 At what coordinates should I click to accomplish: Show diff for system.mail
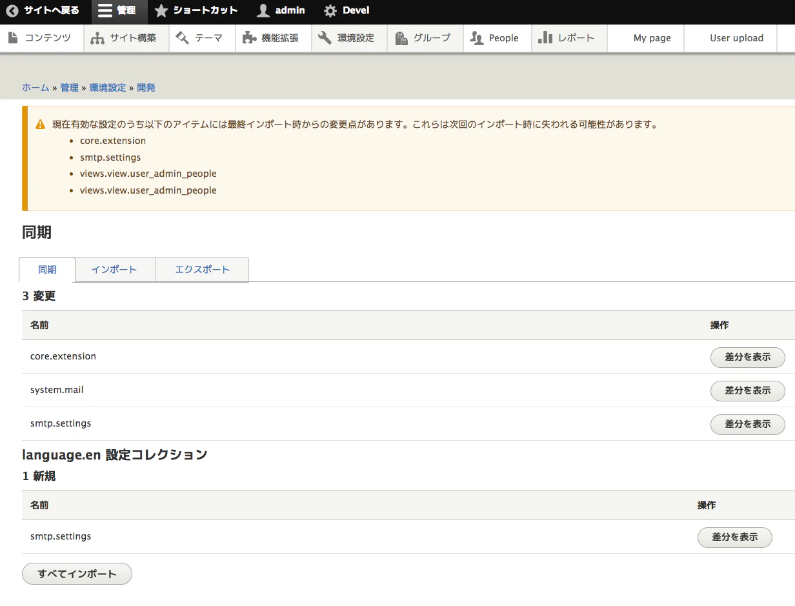coord(747,390)
